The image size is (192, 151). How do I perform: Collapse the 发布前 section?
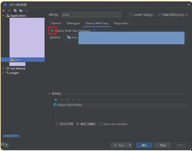pyautogui.click(x=50, y=94)
